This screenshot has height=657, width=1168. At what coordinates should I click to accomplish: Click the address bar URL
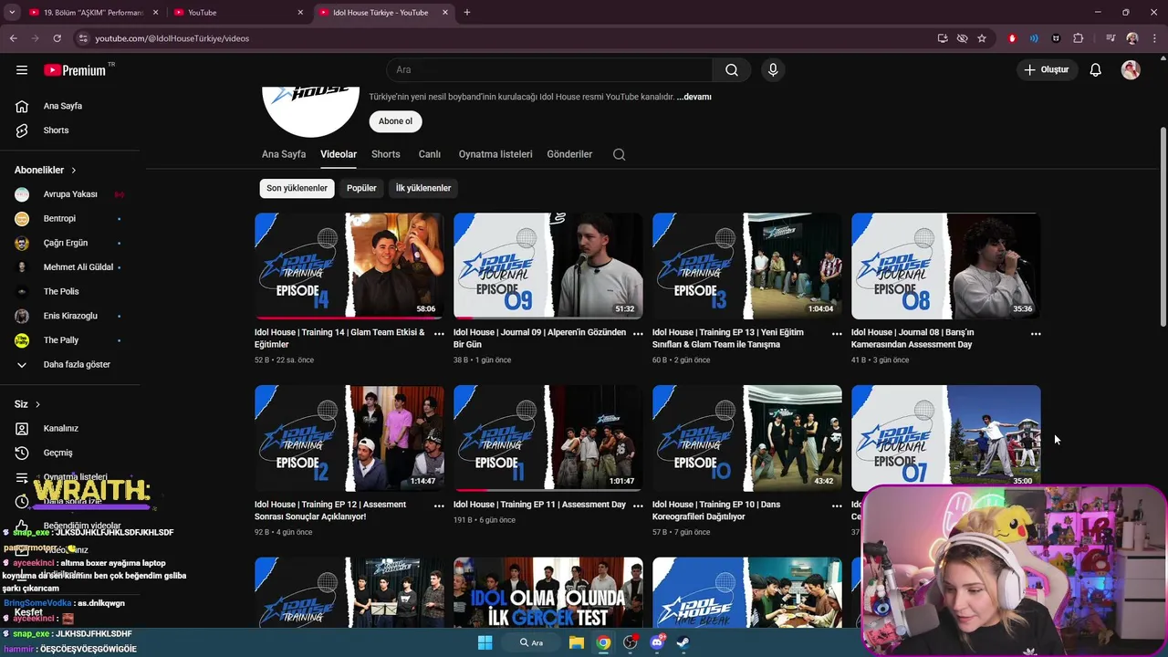click(172, 38)
